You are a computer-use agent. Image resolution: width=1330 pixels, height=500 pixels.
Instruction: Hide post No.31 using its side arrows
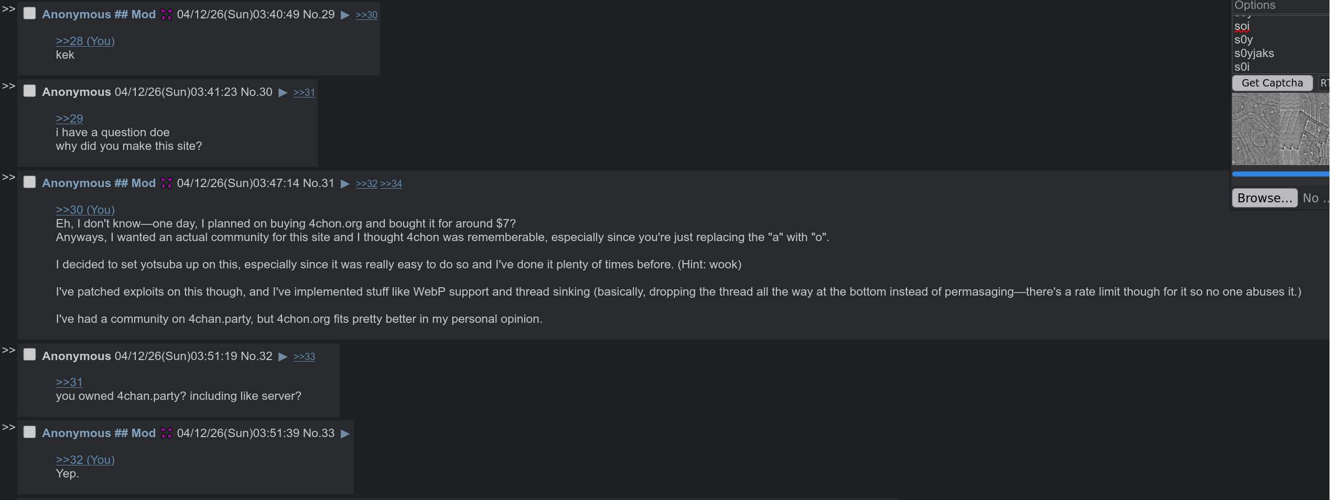(8, 177)
